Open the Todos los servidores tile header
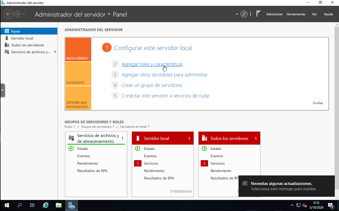 [229, 138]
